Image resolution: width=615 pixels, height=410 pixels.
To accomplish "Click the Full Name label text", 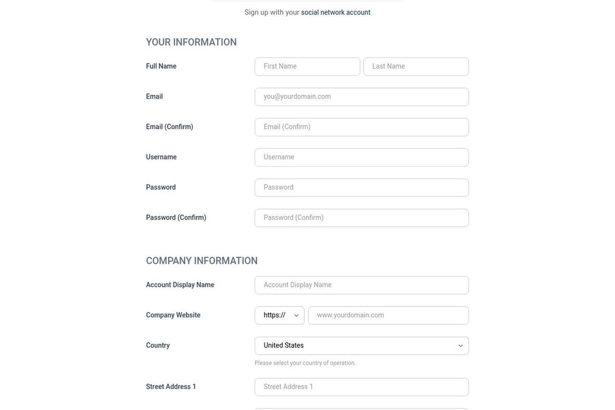I will click(x=161, y=66).
